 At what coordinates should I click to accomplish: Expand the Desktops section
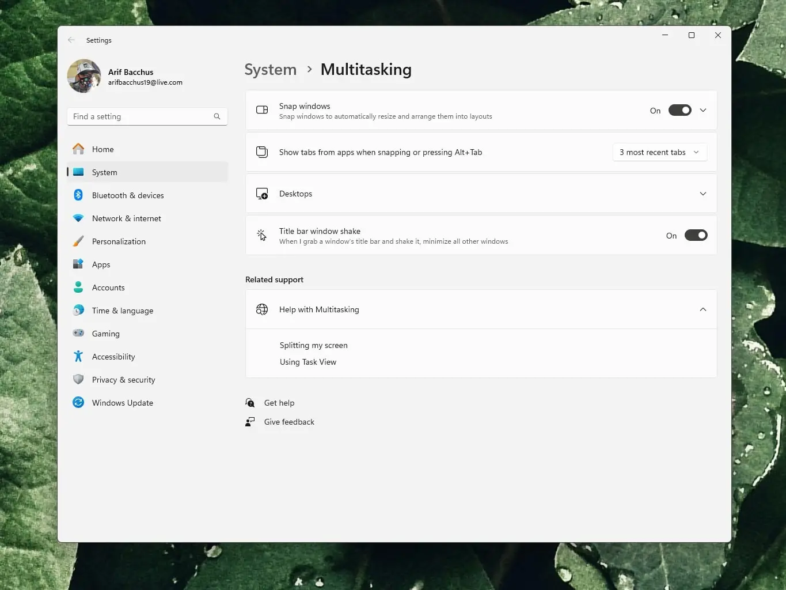click(x=703, y=194)
